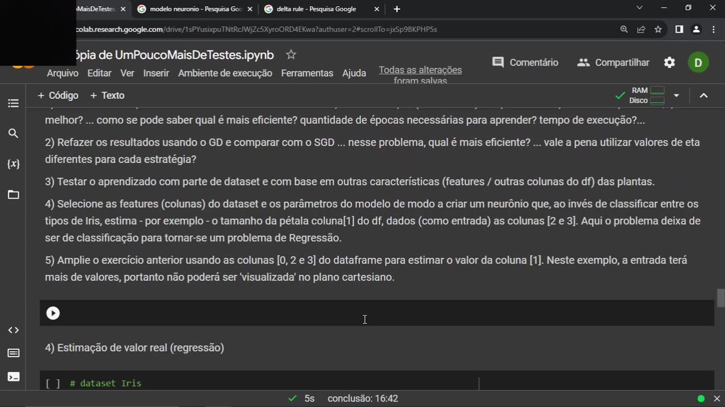This screenshot has width=725, height=407.
Task: Click the browser address bar URL
Action: click(257, 29)
